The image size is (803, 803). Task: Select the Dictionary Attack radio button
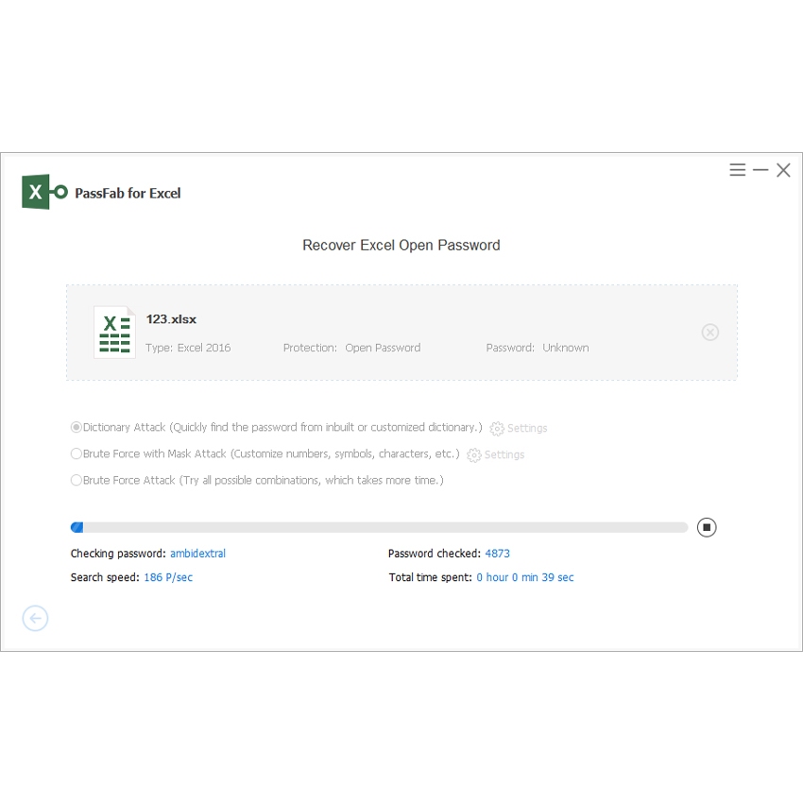tap(77, 427)
